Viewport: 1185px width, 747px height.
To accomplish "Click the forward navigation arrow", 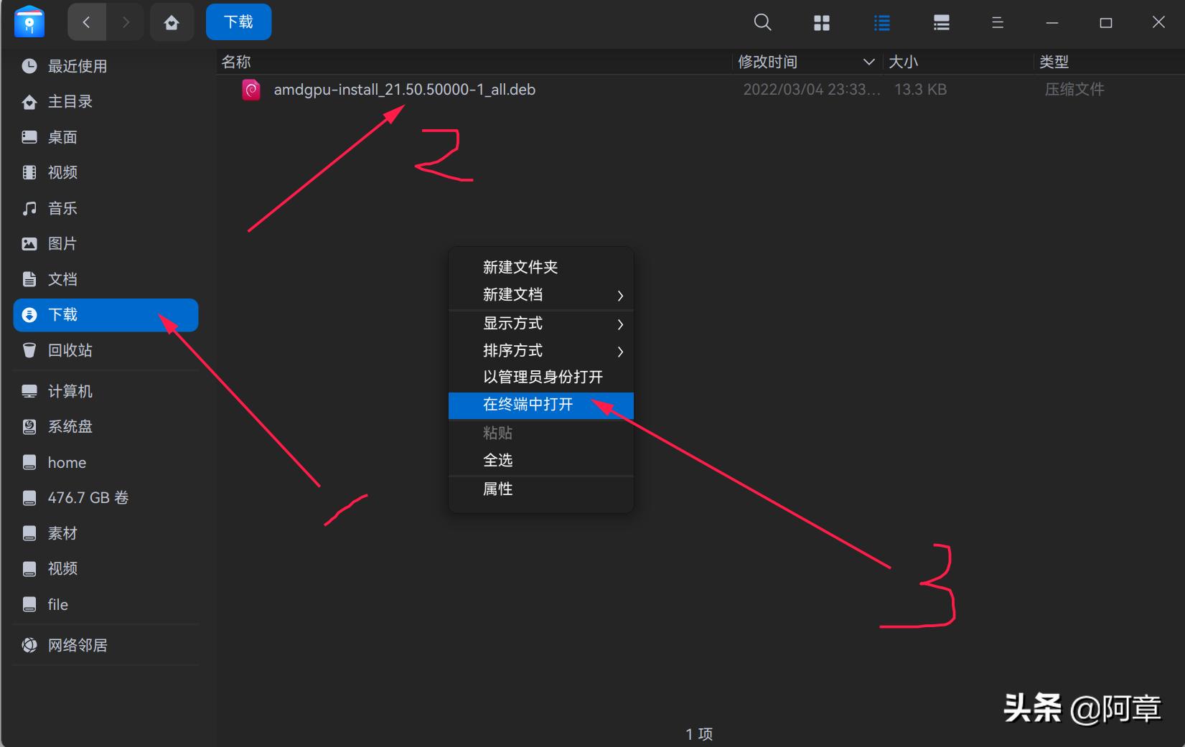I will tap(126, 22).
